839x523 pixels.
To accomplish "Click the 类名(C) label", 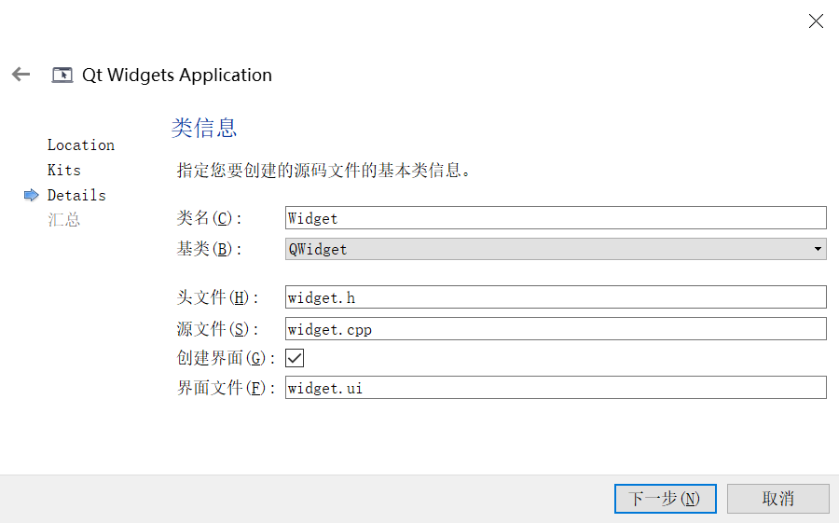I will (209, 218).
